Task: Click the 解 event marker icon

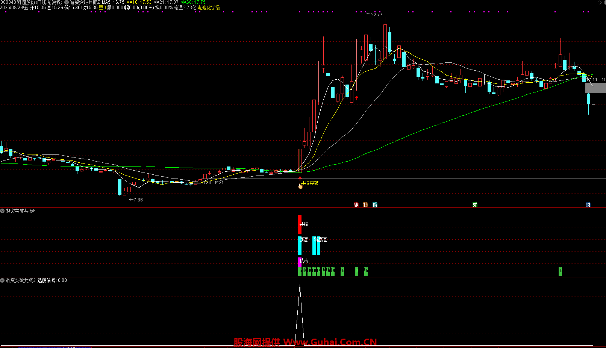Action: click(x=375, y=205)
